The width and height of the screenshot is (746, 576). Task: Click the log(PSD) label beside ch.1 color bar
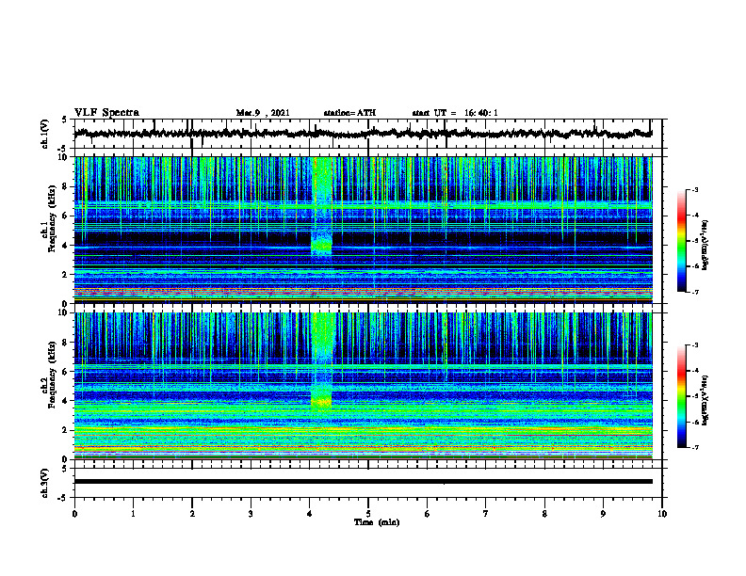(x=705, y=246)
